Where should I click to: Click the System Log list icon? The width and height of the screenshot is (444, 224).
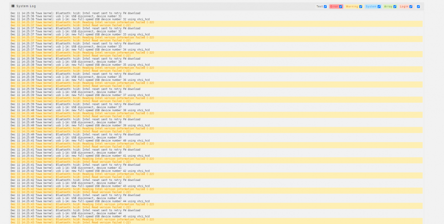click(13, 6)
